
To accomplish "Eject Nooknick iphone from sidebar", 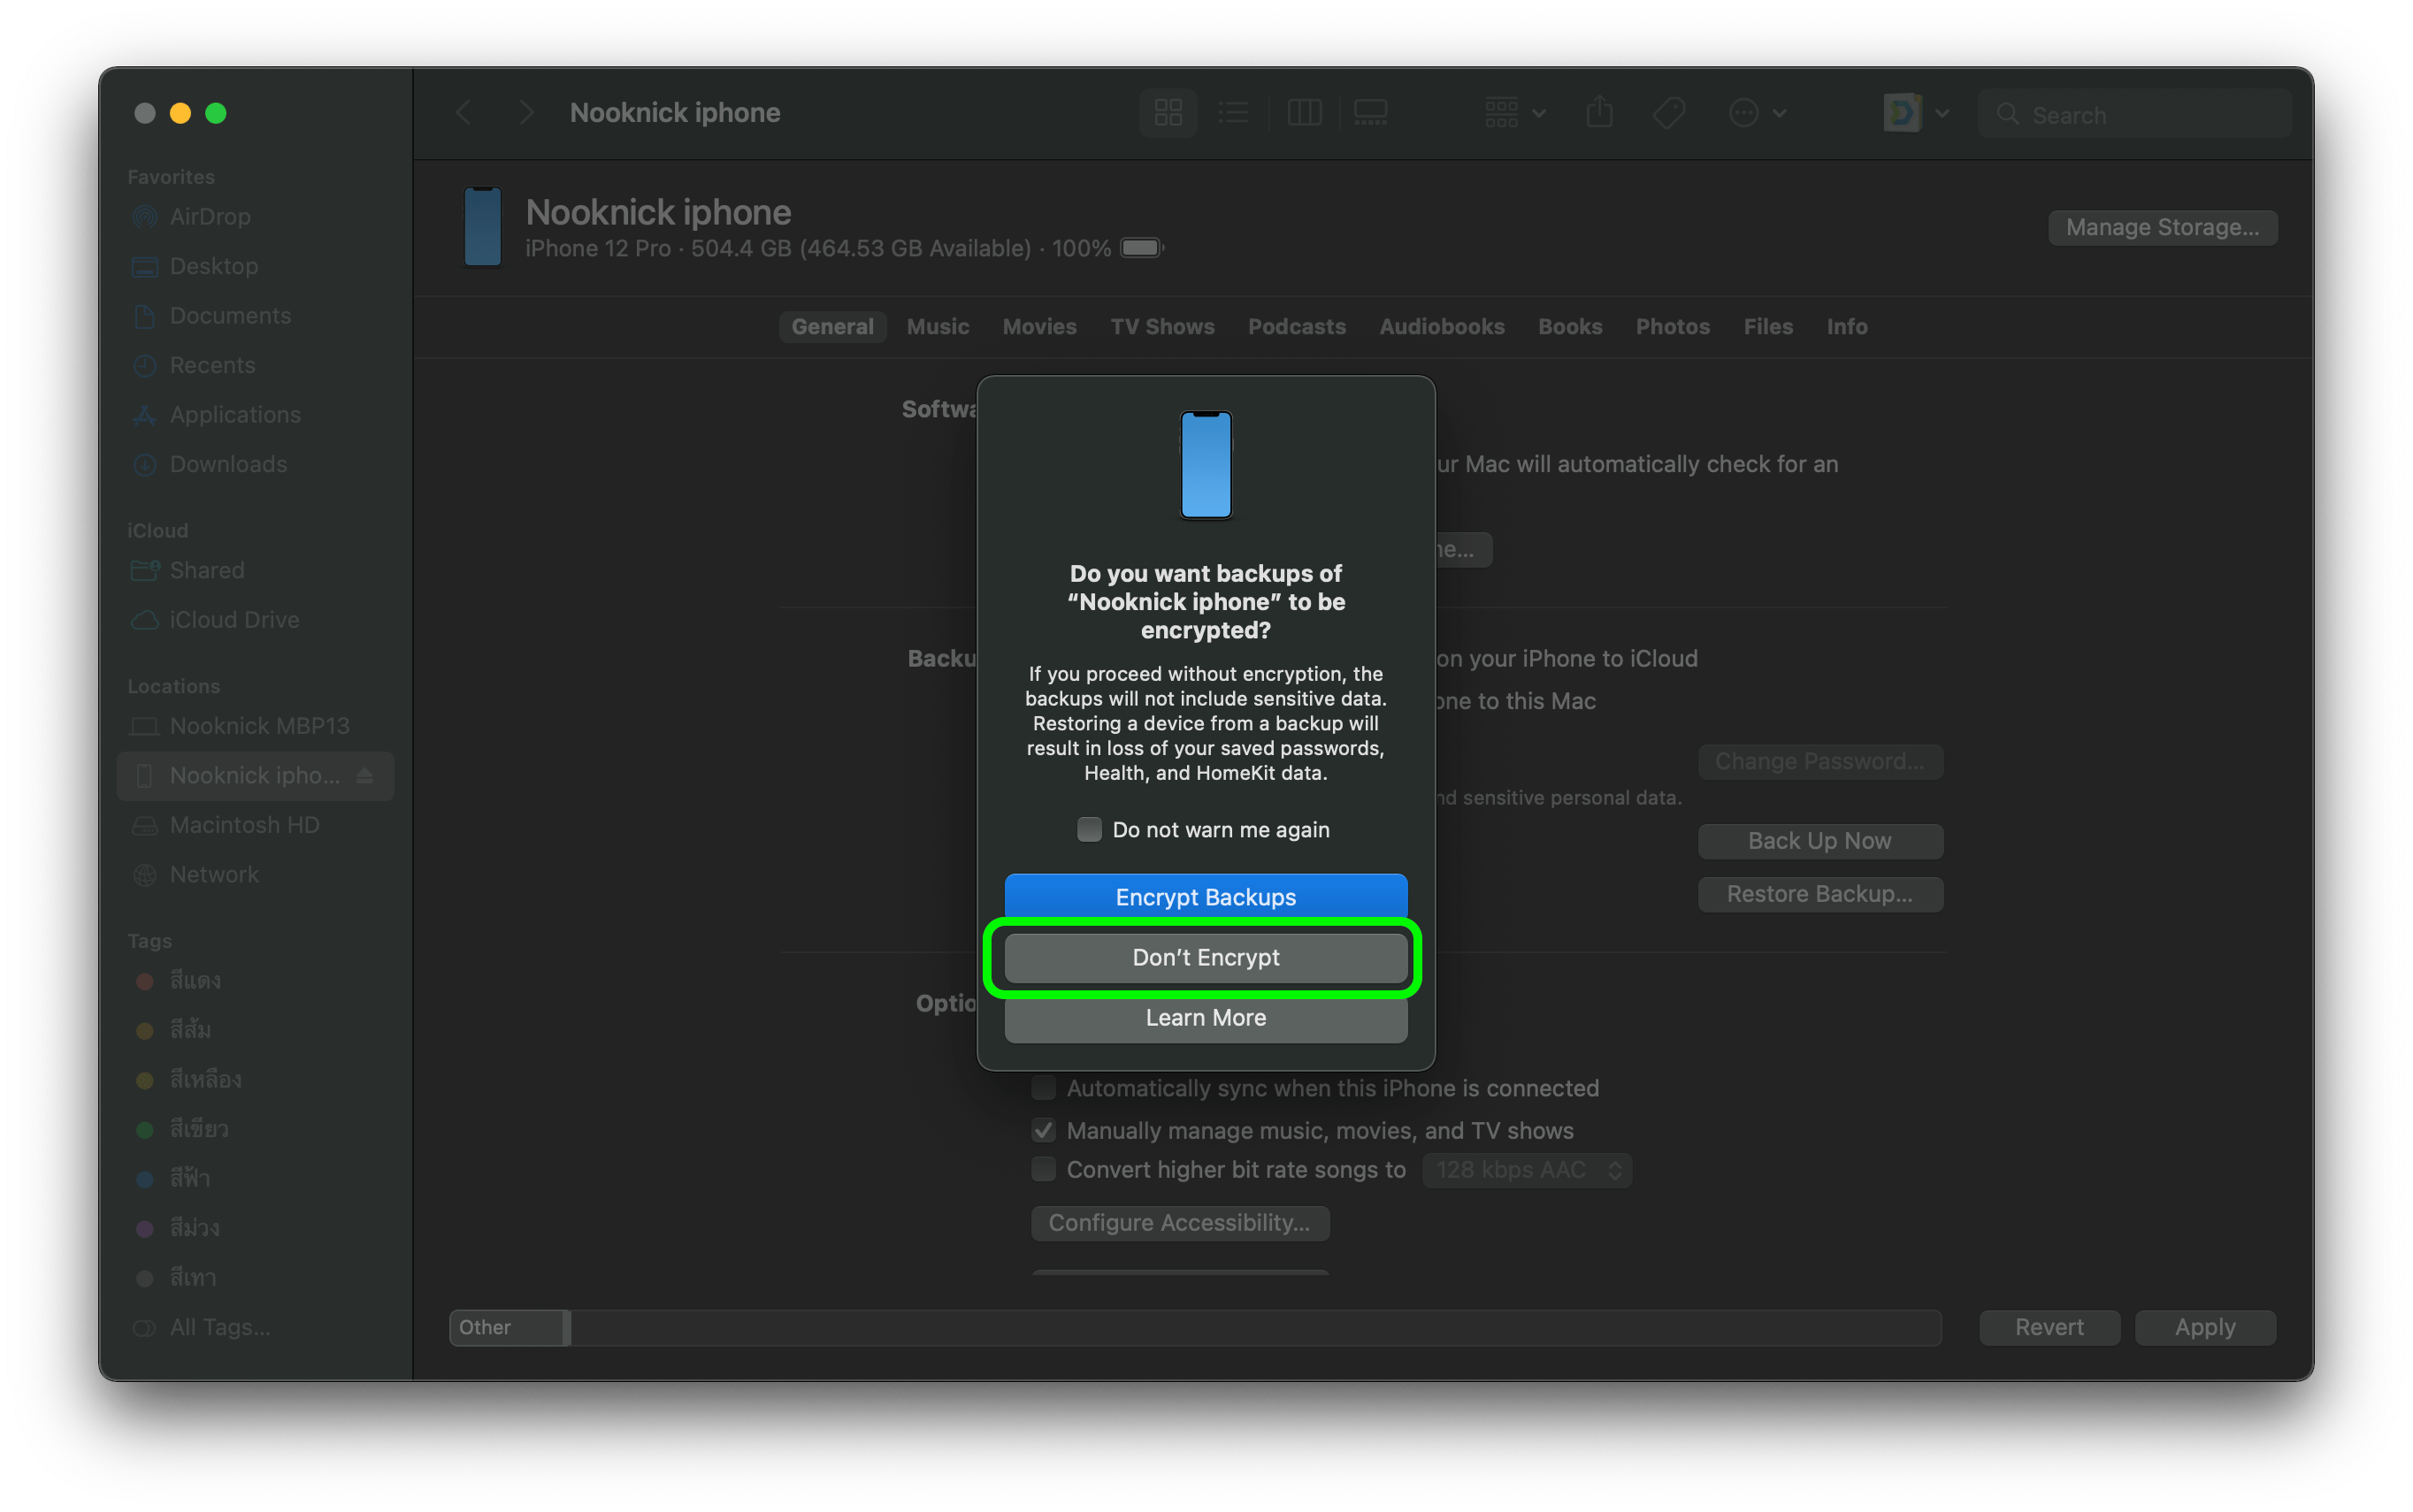I will 365,776.
